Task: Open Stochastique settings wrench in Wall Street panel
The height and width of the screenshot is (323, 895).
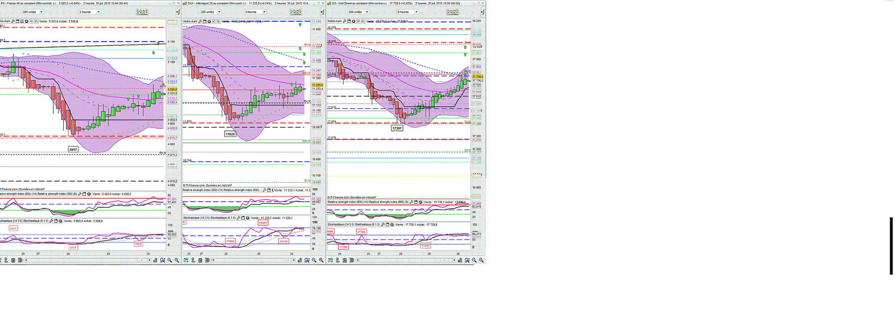Action: coord(383,224)
